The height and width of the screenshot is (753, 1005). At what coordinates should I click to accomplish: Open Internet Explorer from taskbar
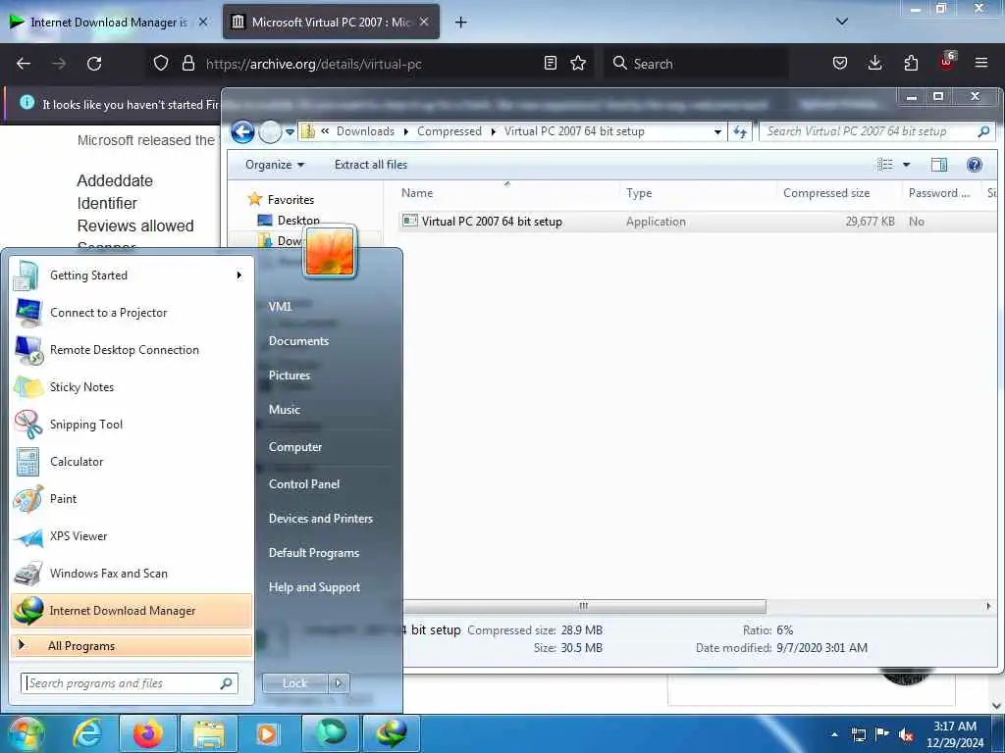coord(87,733)
